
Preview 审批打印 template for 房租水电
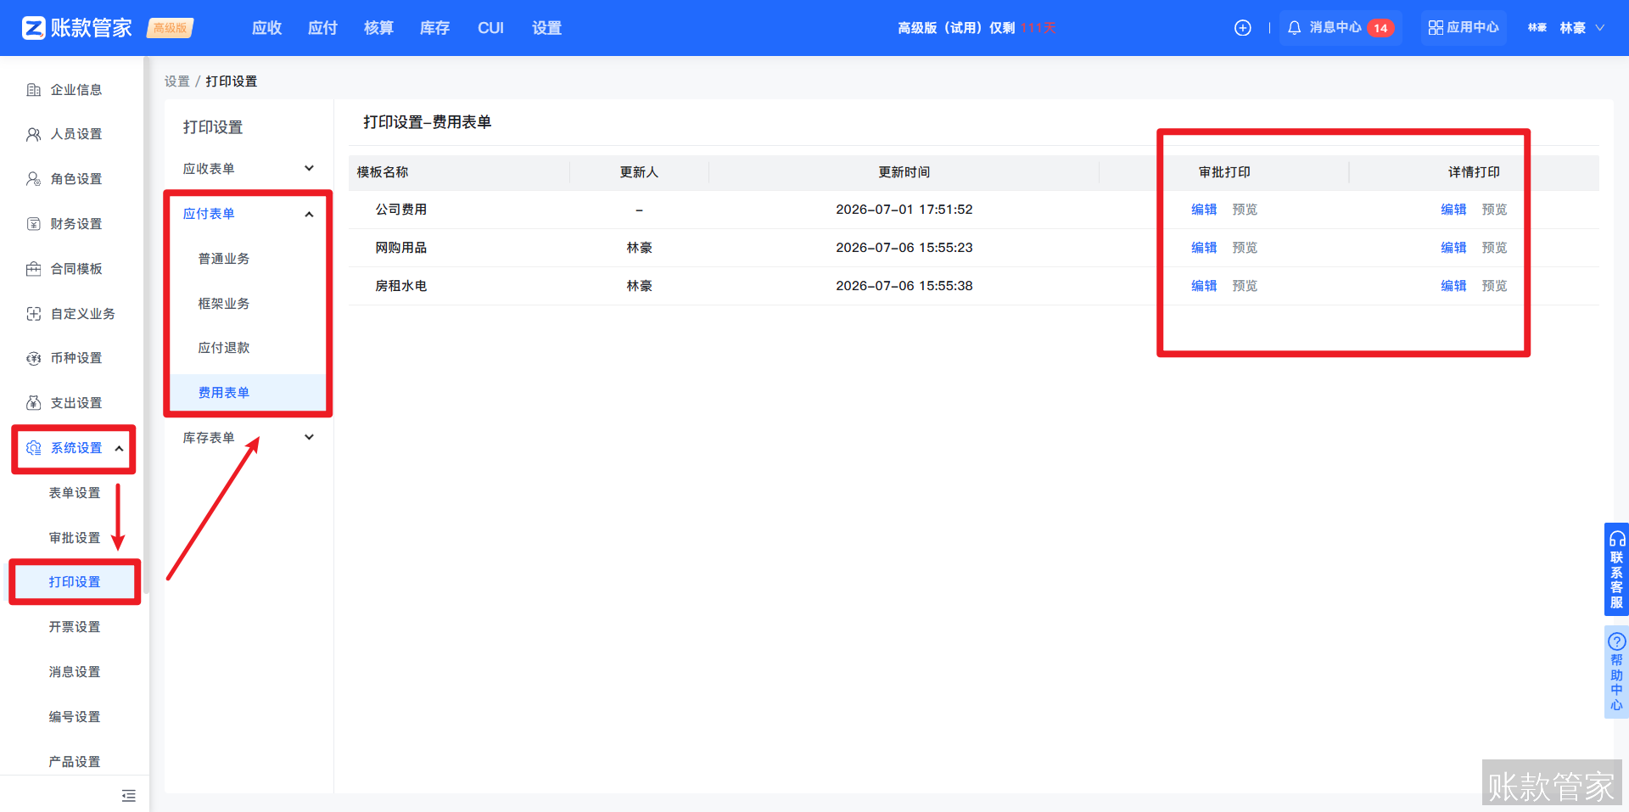pyautogui.click(x=1245, y=286)
